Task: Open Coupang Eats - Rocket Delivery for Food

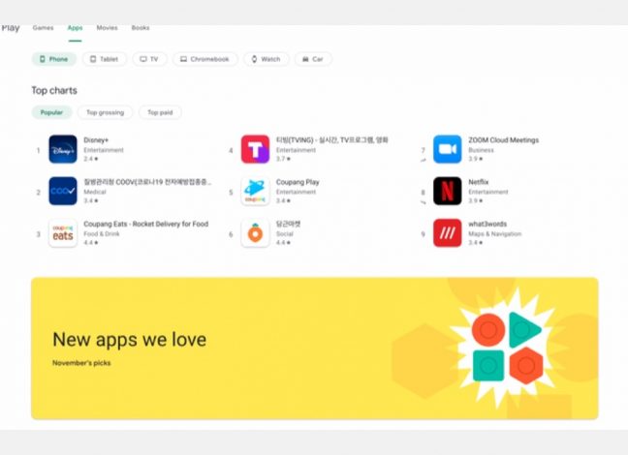Action: pos(145,224)
